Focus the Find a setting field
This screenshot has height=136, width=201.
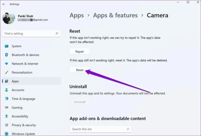pos(32,33)
